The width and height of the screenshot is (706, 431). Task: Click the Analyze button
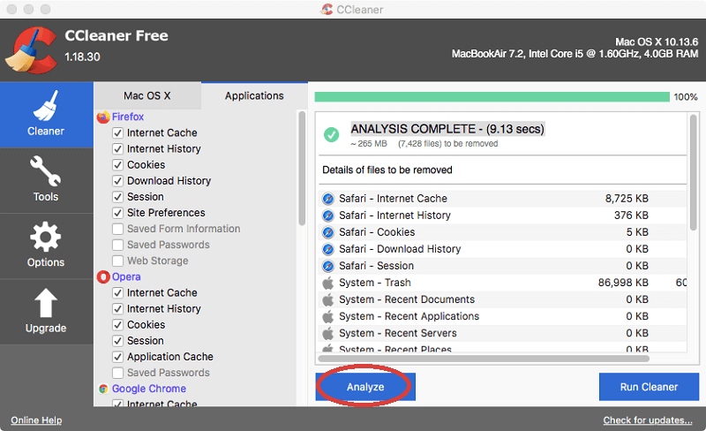pyautogui.click(x=365, y=387)
